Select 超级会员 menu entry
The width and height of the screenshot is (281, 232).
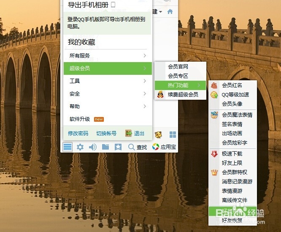[x=108, y=68]
